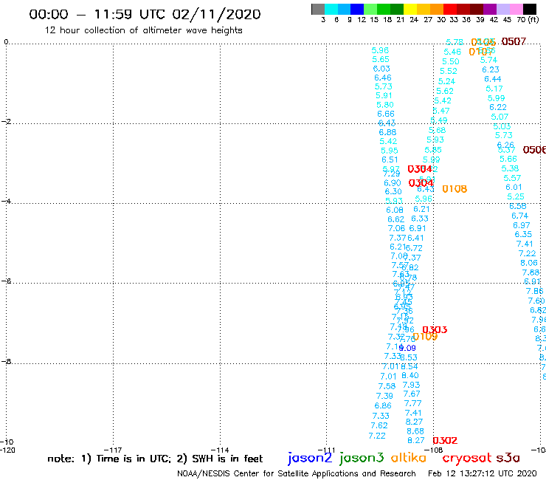Image resolution: width=546 pixels, height=480 pixels.
Task: Click the wave height value "7.62"
Action: pos(379,425)
